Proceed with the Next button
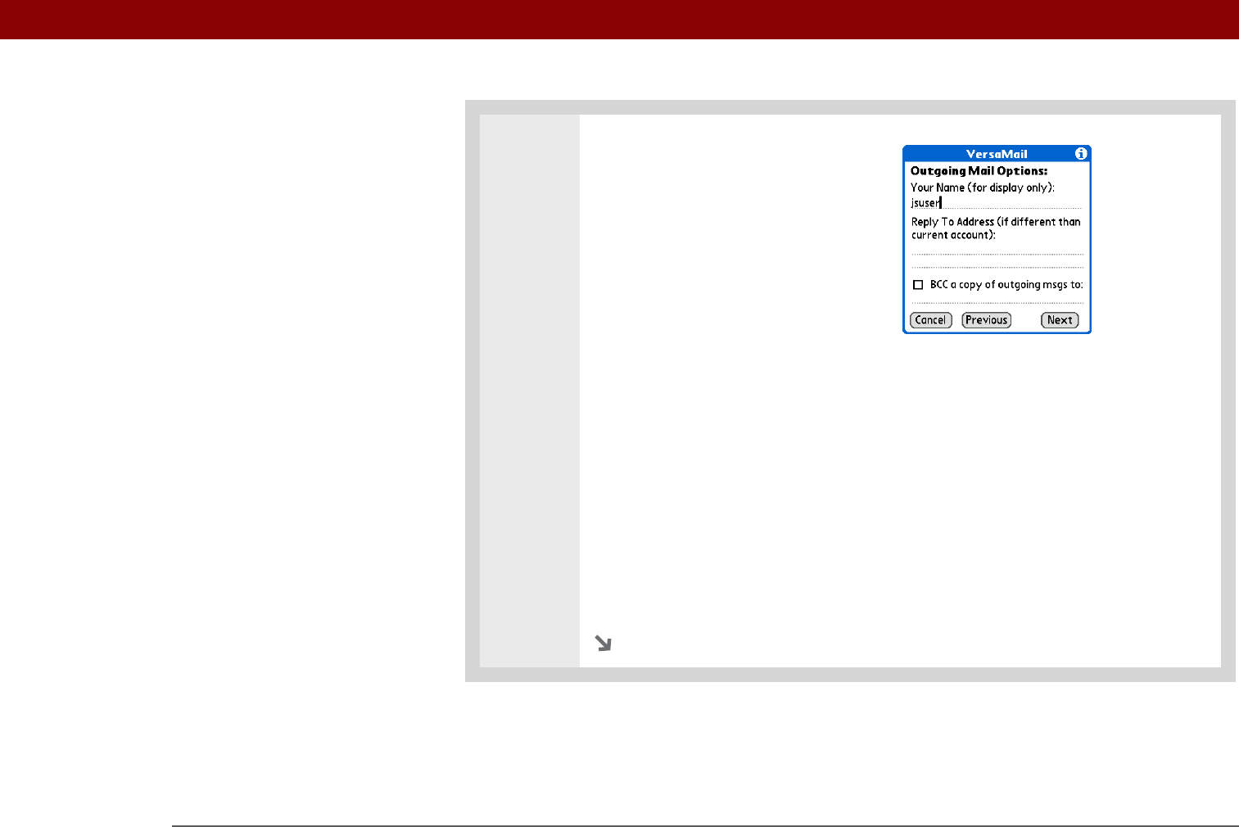Image resolution: width=1239 pixels, height=827 pixels. pyautogui.click(x=1060, y=320)
